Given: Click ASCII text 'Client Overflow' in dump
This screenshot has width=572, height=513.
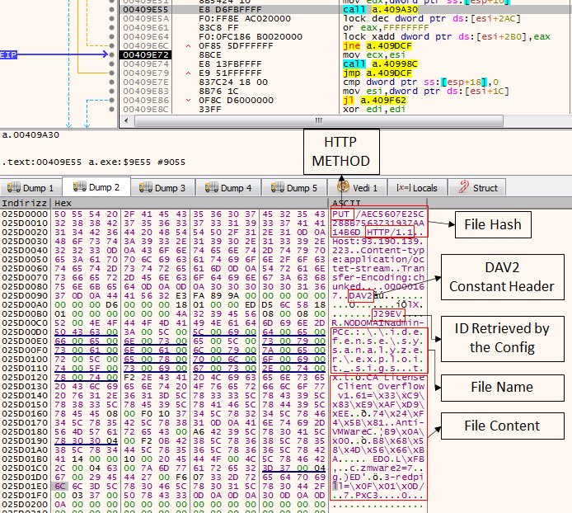Looking at the screenshot, I should click(x=381, y=386).
